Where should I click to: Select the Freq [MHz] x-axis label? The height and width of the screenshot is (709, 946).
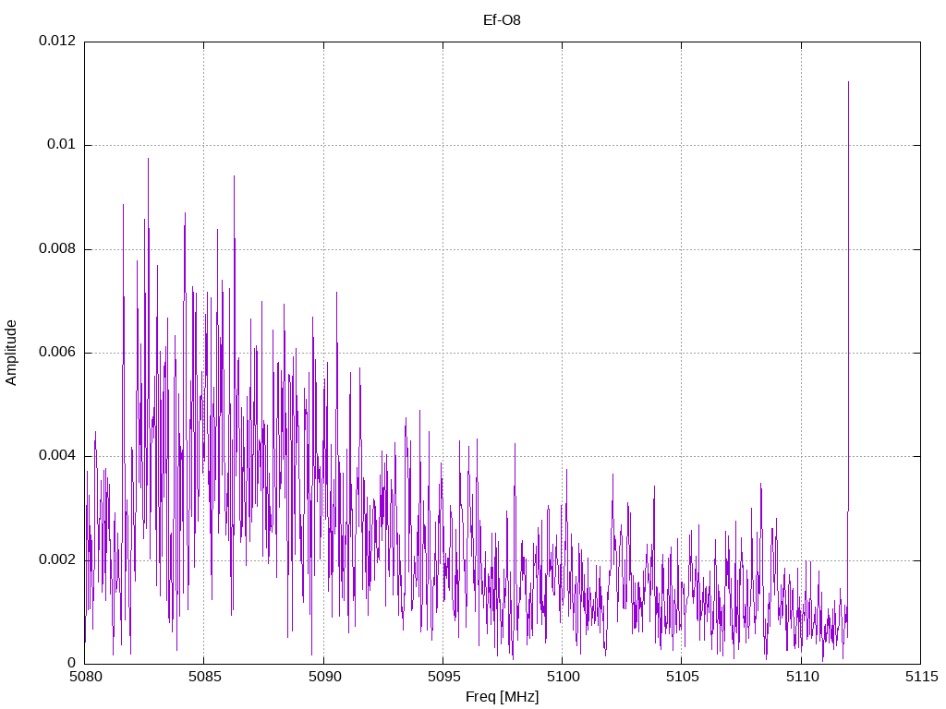(x=502, y=697)
